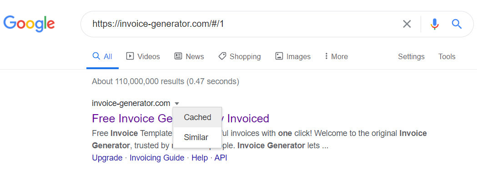Select Cached from the popup menu
The height and width of the screenshot is (181, 477).
197,117
